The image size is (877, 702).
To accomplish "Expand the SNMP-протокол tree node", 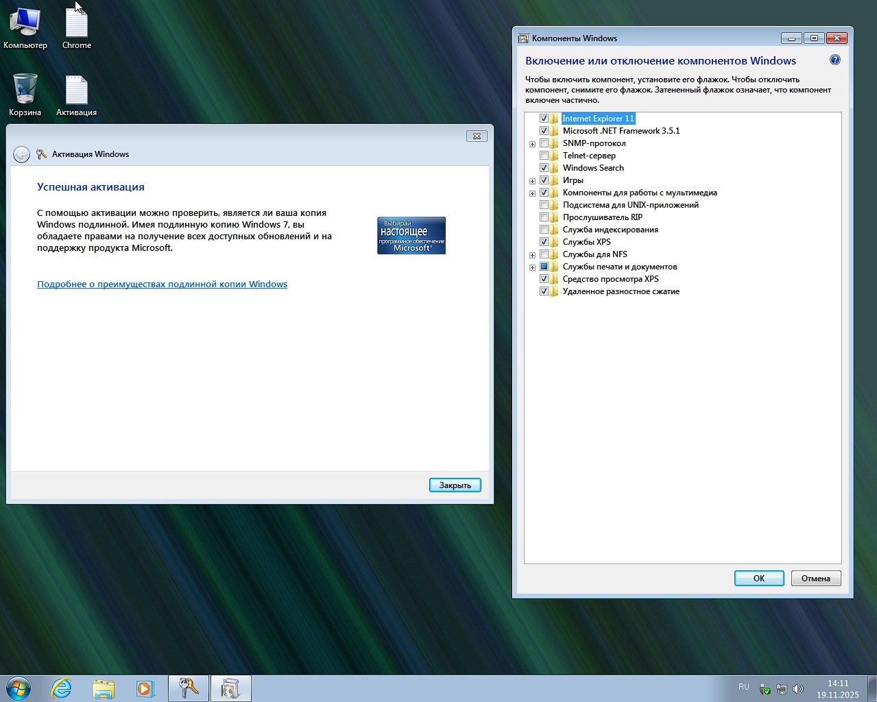I will click(533, 143).
